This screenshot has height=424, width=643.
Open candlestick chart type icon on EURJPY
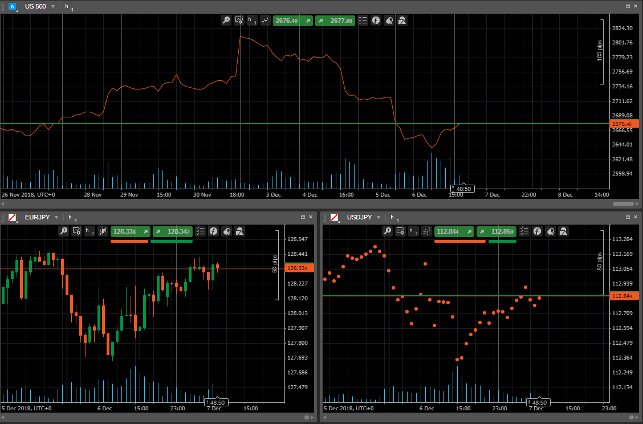coord(103,231)
